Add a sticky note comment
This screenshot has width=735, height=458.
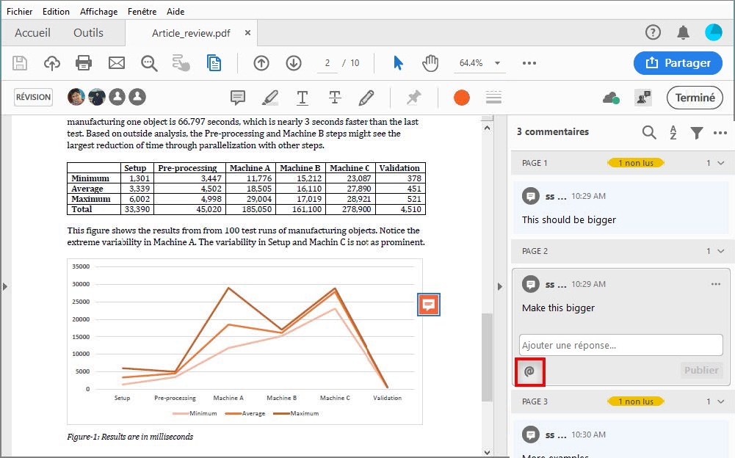(x=238, y=98)
